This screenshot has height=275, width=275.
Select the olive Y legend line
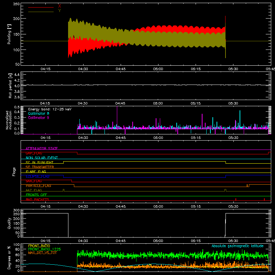click(x=41, y=12)
